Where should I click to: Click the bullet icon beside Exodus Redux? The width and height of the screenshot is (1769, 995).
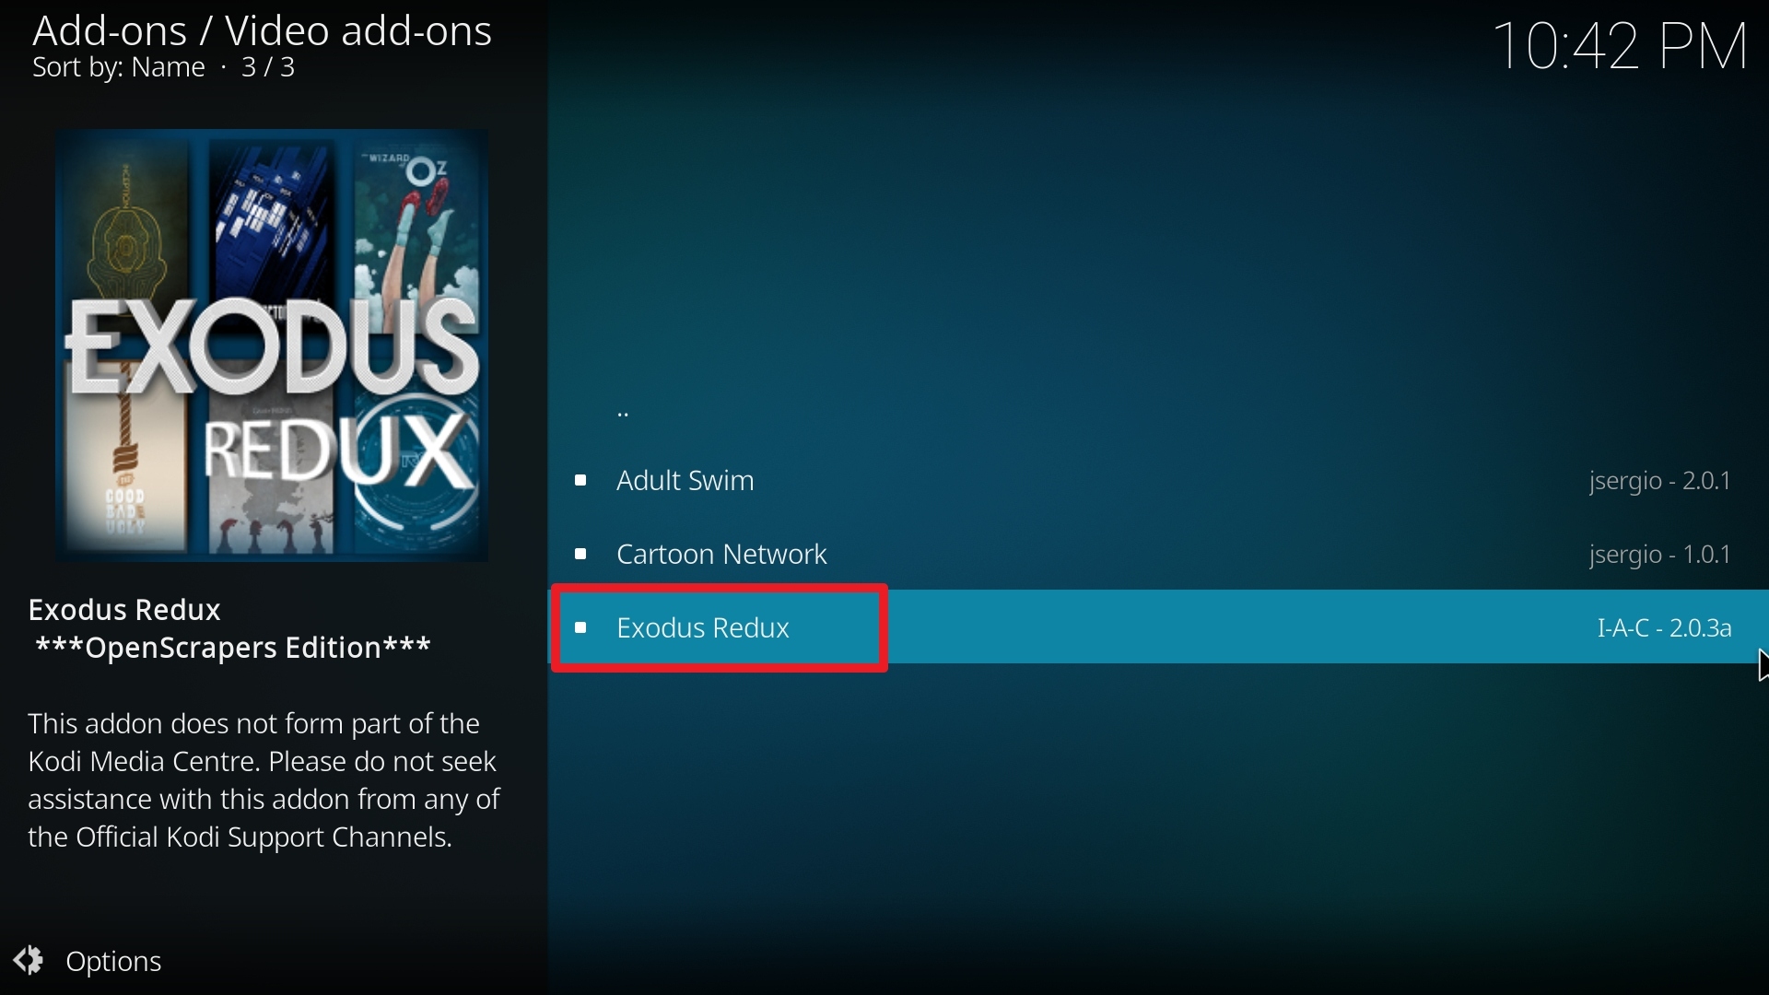click(x=581, y=627)
